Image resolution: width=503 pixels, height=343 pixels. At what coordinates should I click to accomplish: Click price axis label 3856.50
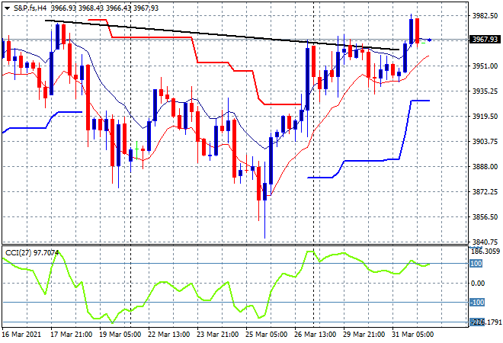click(x=485, y=217)
